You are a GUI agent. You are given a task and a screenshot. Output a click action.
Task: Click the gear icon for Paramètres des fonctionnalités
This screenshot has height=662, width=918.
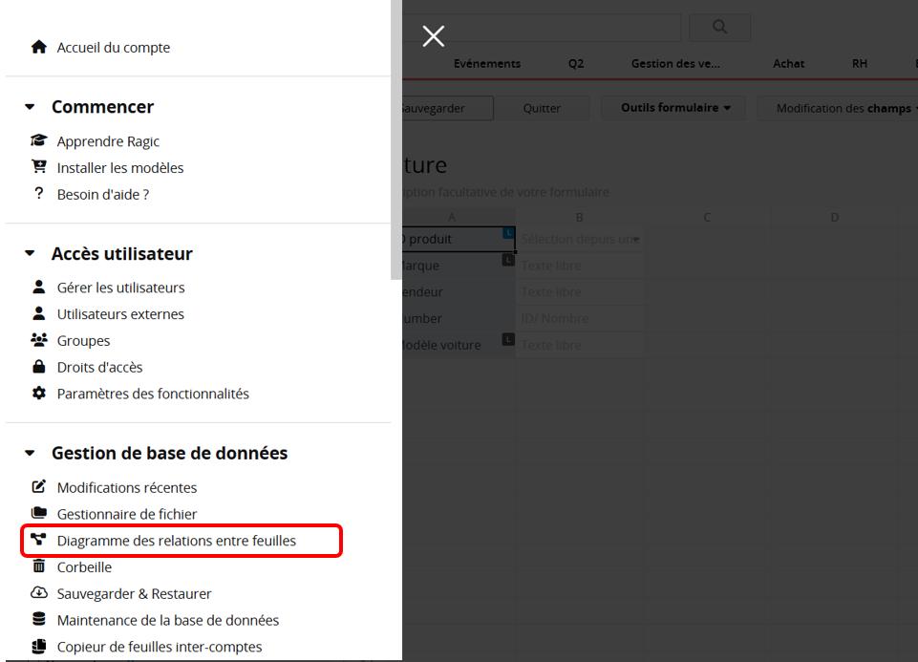coord(38,394)
